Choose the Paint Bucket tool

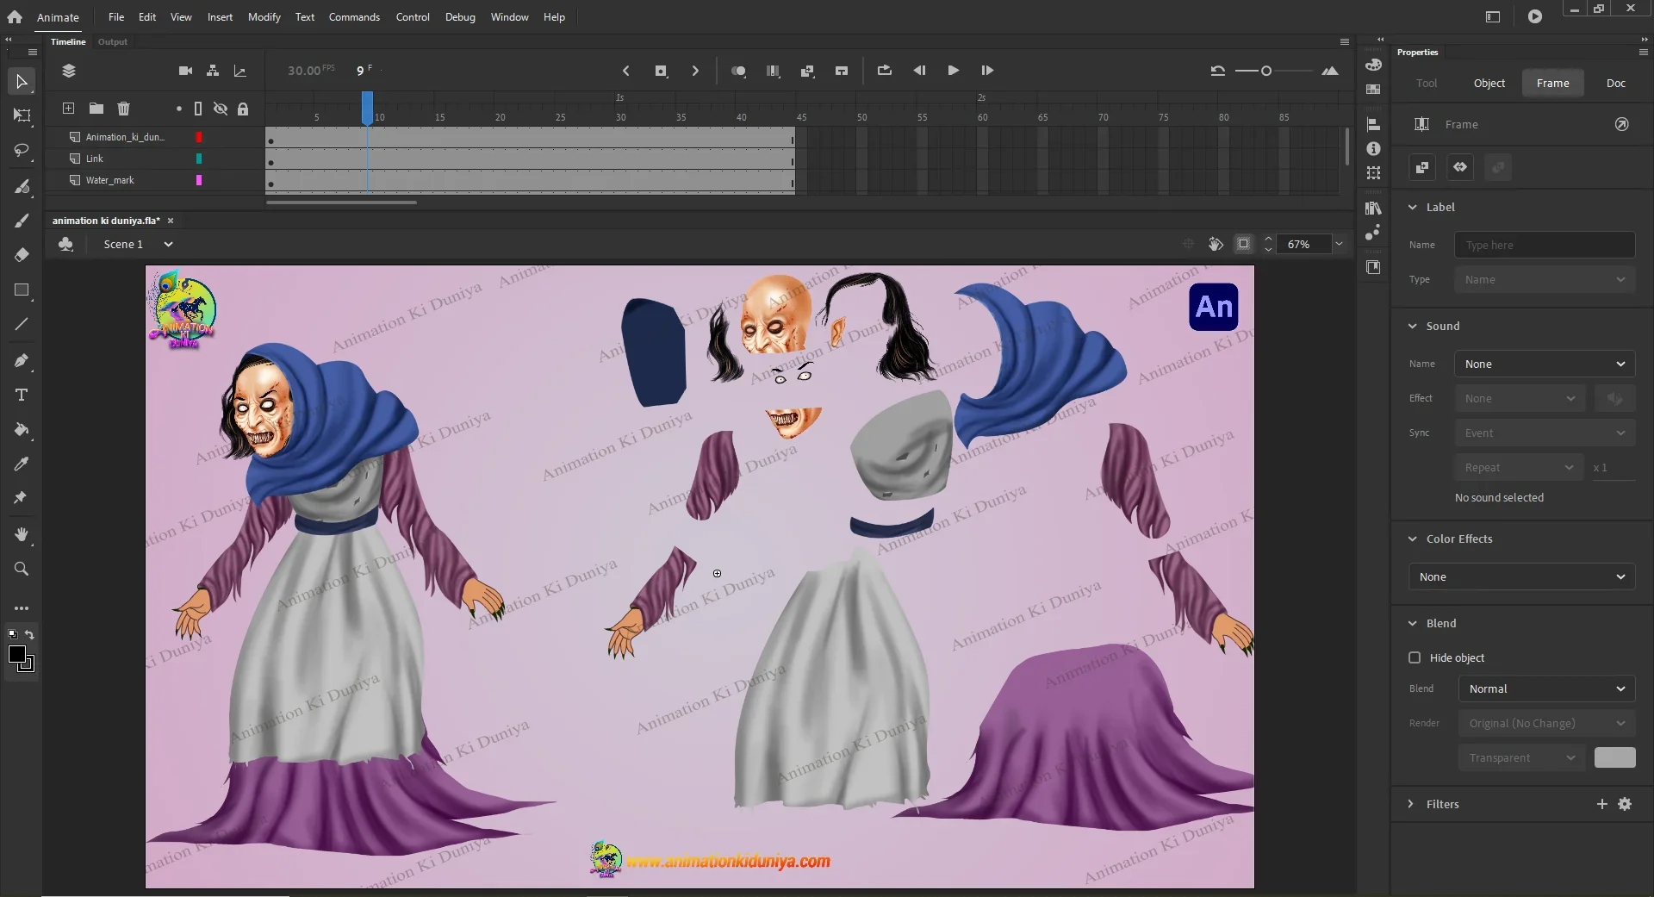pyautogui.click(x=22, y=429)
